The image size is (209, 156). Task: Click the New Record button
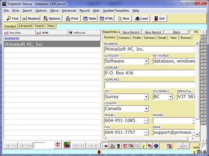point(153,32)
